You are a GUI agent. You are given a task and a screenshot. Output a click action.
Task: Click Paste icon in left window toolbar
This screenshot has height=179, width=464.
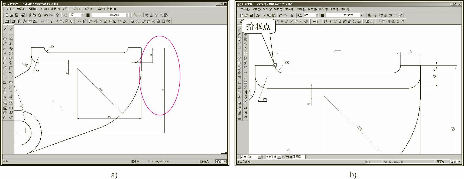coord(40,15)
